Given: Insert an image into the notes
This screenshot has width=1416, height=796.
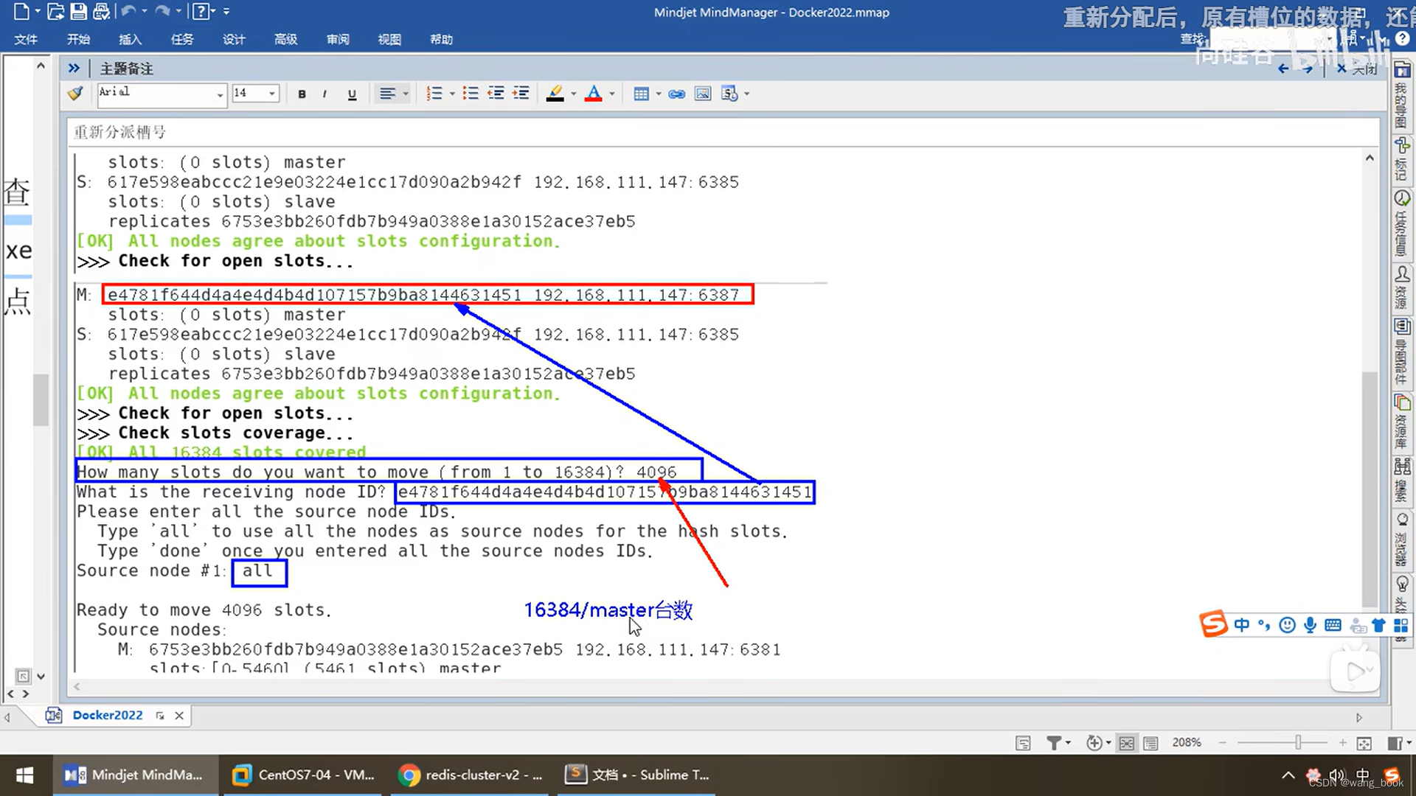Looking at the screenshot, I should click(x=703, y=94).
